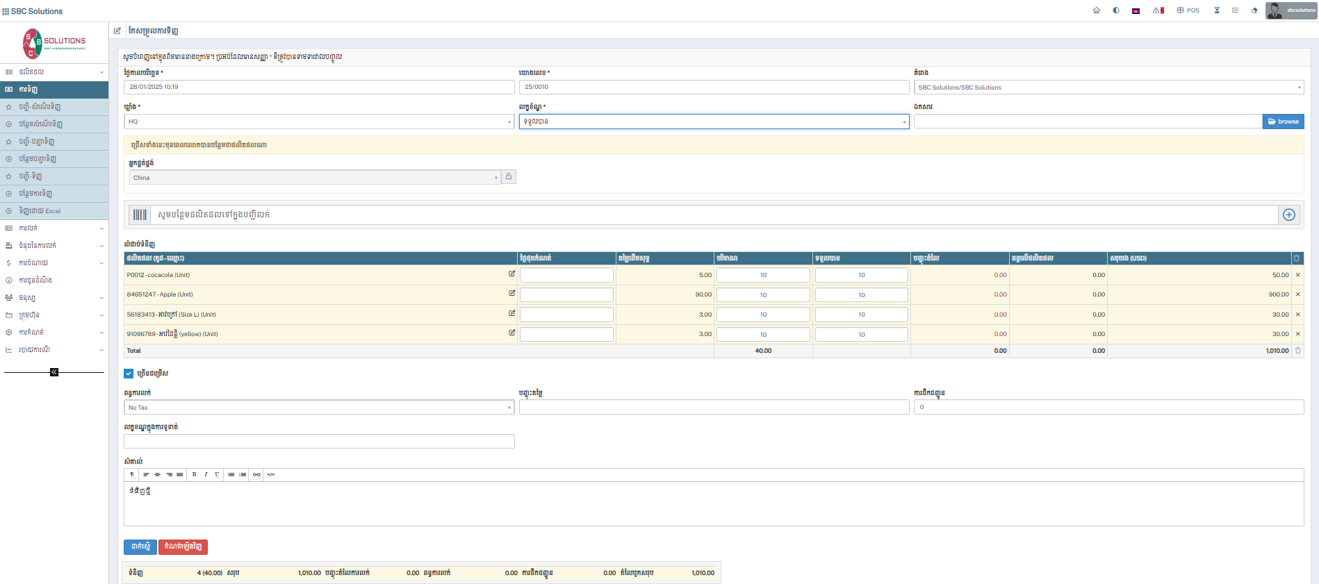Click the plus icon beside product search

tap(1289, 215)
